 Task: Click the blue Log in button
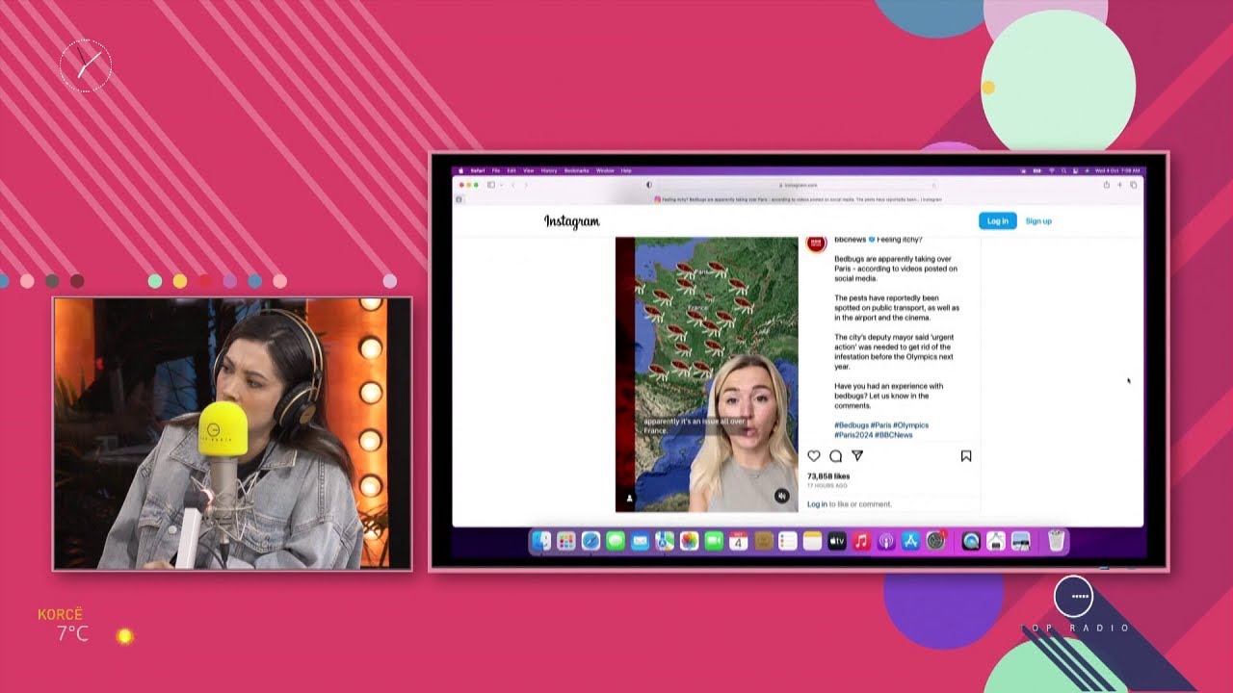(x=997, y=220)
